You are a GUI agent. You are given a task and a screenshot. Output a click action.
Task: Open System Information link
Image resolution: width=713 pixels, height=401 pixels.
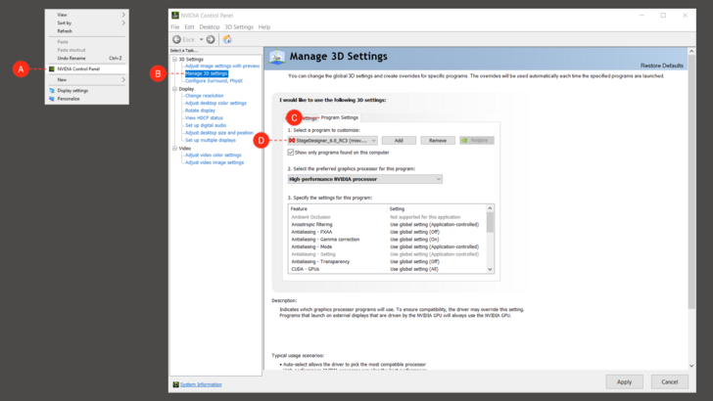(201, 384)
